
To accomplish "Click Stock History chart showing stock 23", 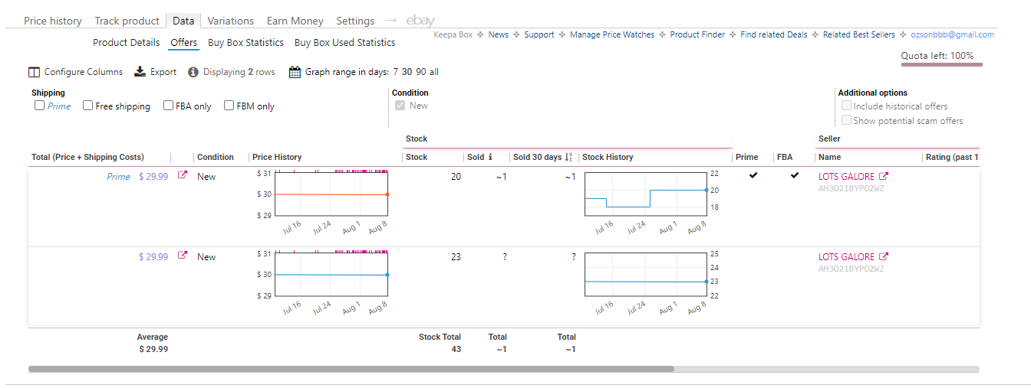I will click(645, 274).
